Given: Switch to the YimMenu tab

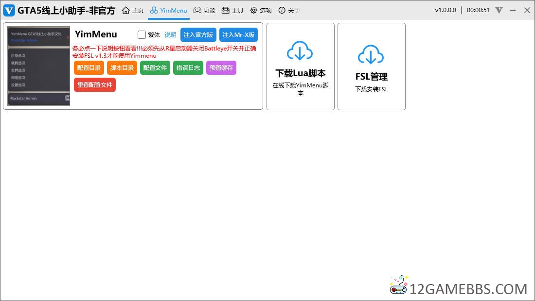Looking at the screenshot, I should pyautogui.click(x=169, y=11).
